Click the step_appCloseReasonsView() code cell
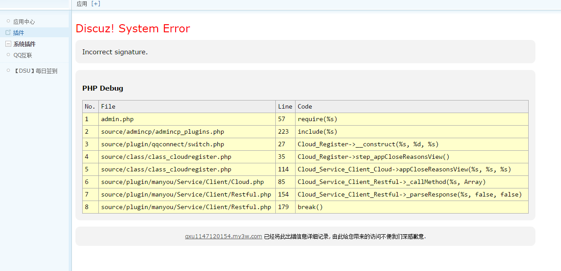 coord(412,157)
